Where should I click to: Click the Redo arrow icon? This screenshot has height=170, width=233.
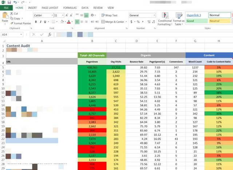click(x=23, y=2)
